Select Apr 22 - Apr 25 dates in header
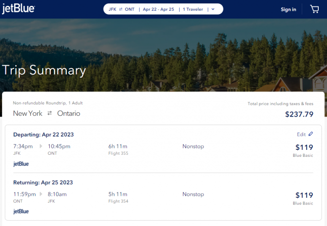 click(158, 9)
